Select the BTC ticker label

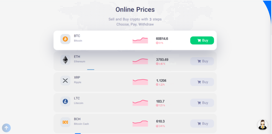point(77,36)
